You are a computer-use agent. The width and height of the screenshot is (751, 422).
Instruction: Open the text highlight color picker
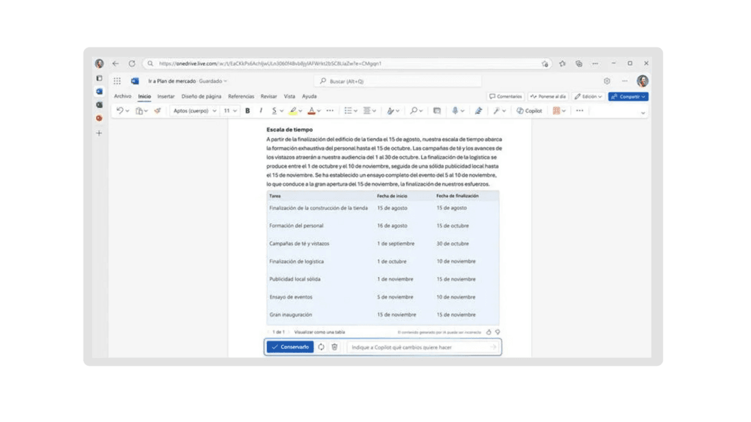(300, 111)
